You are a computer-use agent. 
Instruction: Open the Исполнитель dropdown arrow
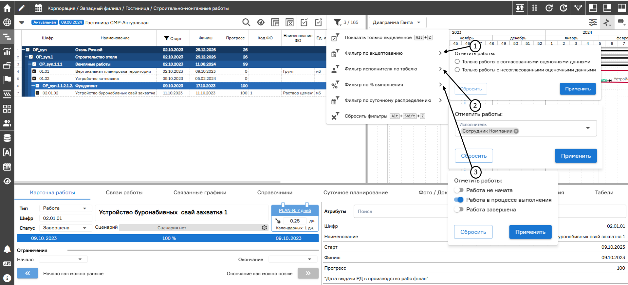[x=588, y=128]
